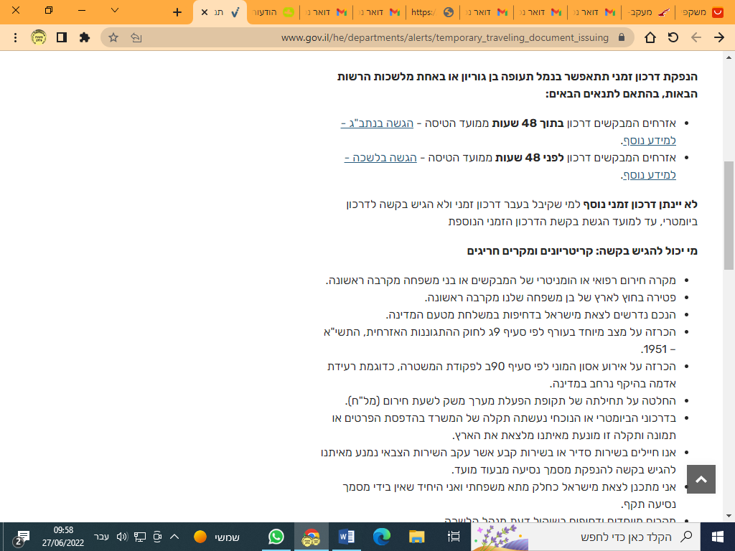Close the active gov.il tab
The image size is (735, 551).
click(x=204, y=12)
